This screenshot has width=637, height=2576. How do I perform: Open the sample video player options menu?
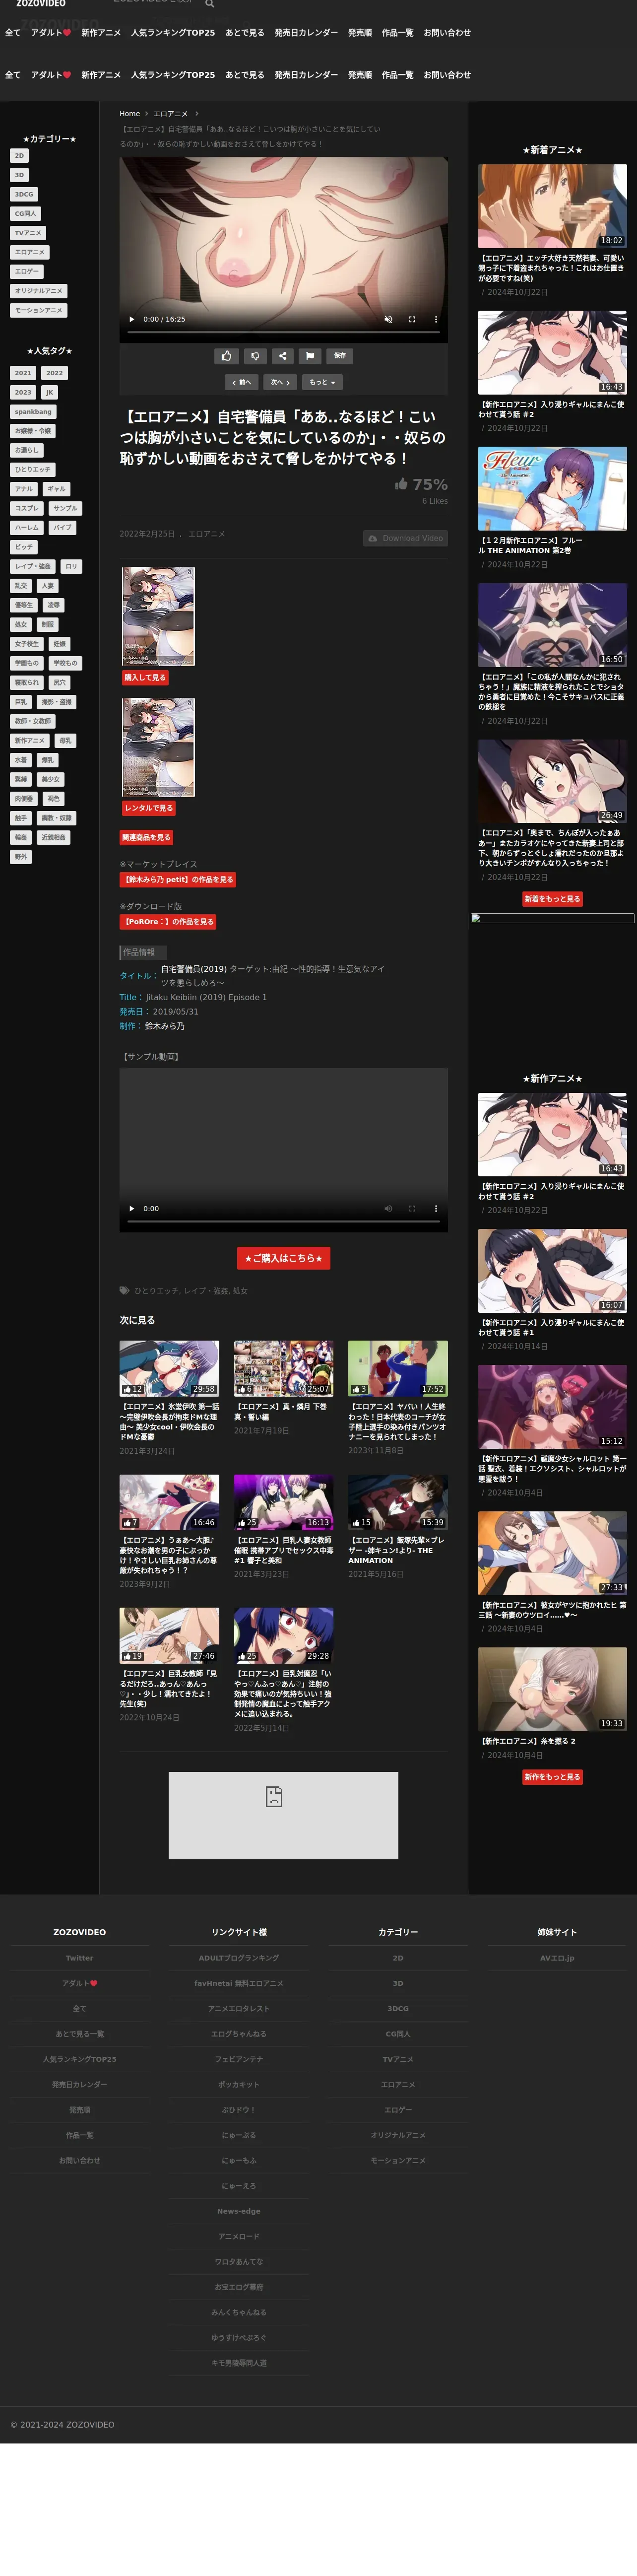click(x=435, y=1208)
